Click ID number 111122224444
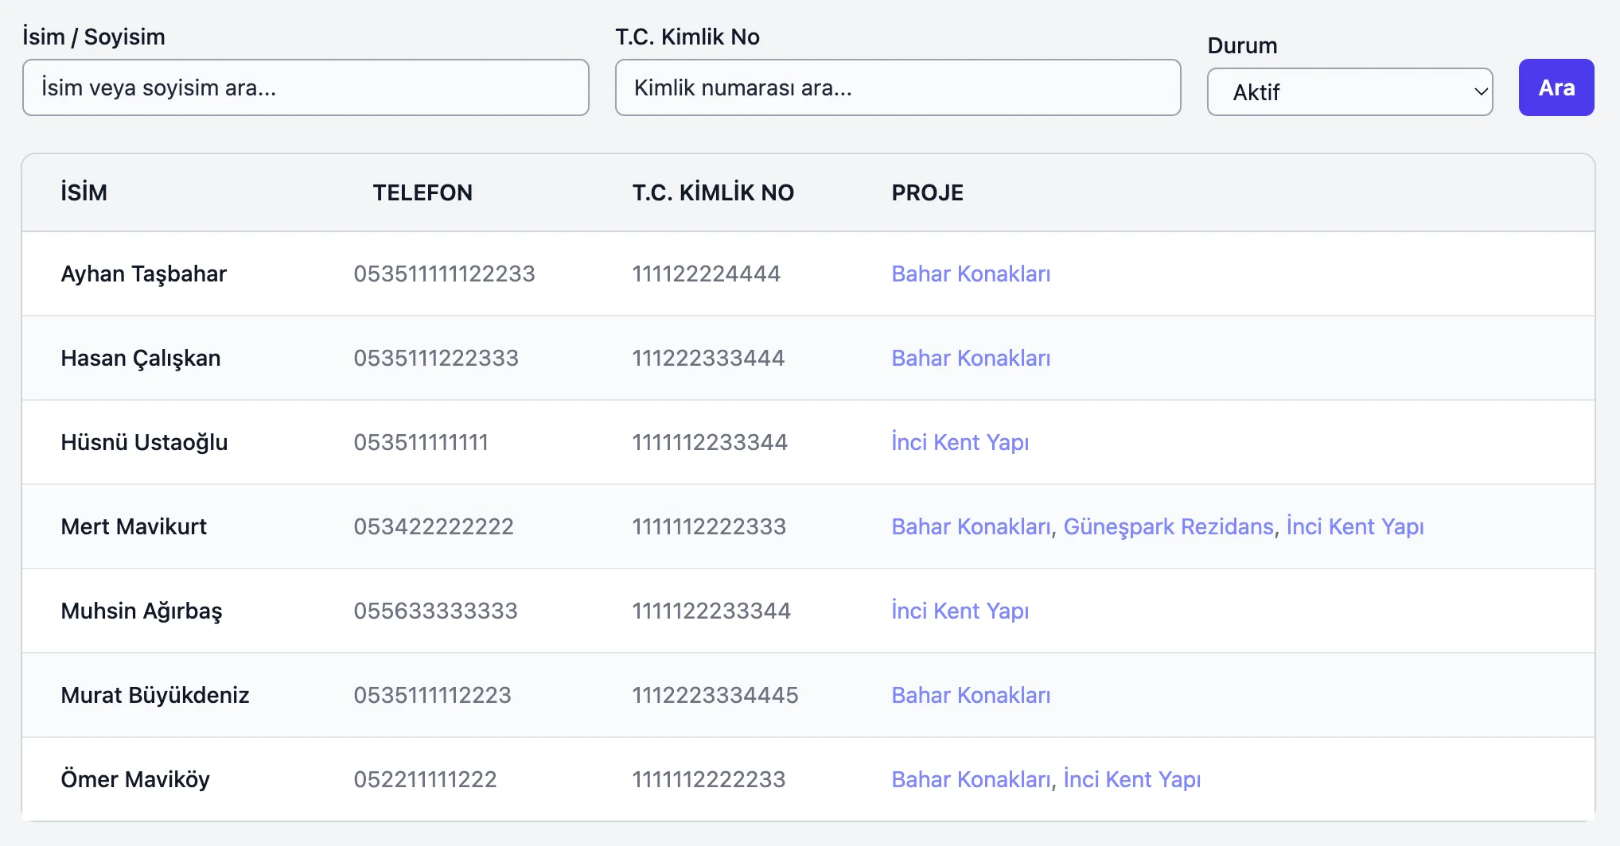Image resolution: width=1620 pixels, height=846 pixels. [706, 274]
